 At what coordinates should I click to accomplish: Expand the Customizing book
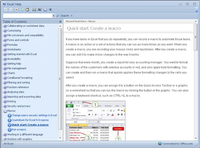(x=12, y=31)
